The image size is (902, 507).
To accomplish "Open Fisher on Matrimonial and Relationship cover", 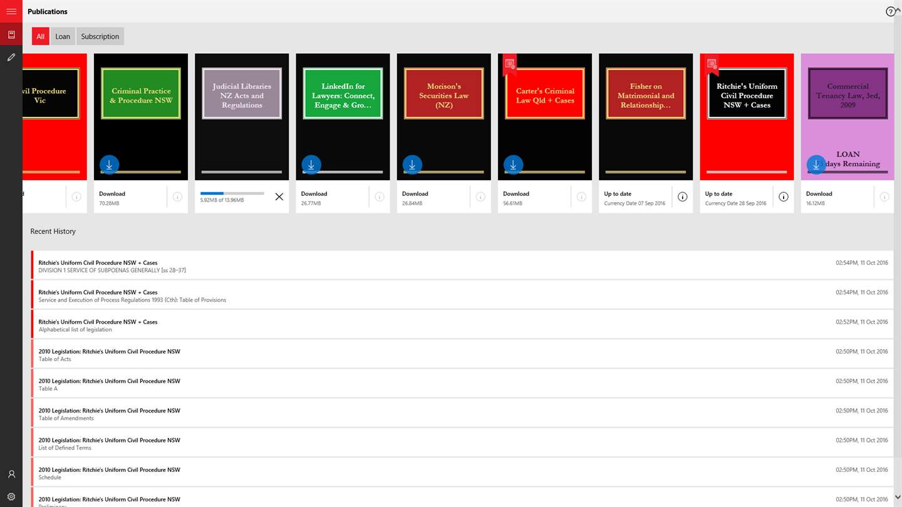I will click(x=646, y=117).
